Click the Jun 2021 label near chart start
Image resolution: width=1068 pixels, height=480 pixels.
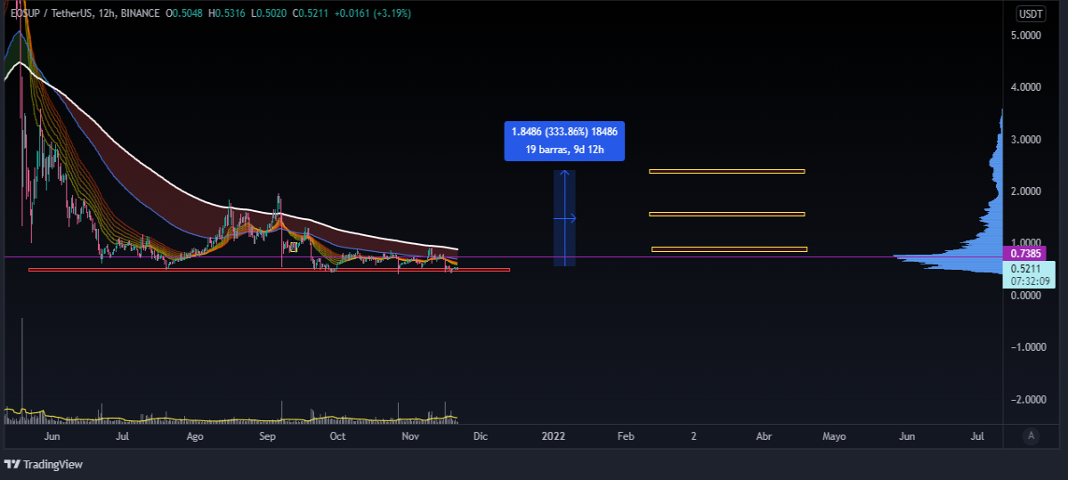[x=52, y=436]
